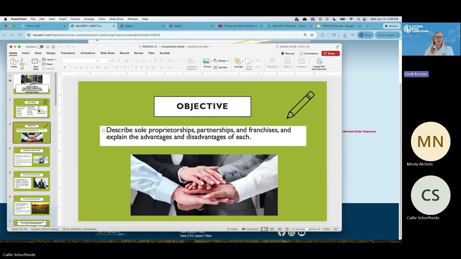The width and height of the screenshot is (461, 259).
Task: Toggle Bold formatting
Action: tap(65, 67)
